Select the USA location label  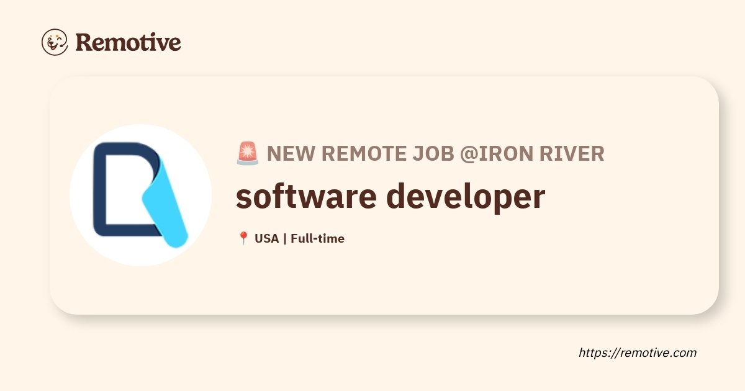pyautogui.click(x=267, y=238)
